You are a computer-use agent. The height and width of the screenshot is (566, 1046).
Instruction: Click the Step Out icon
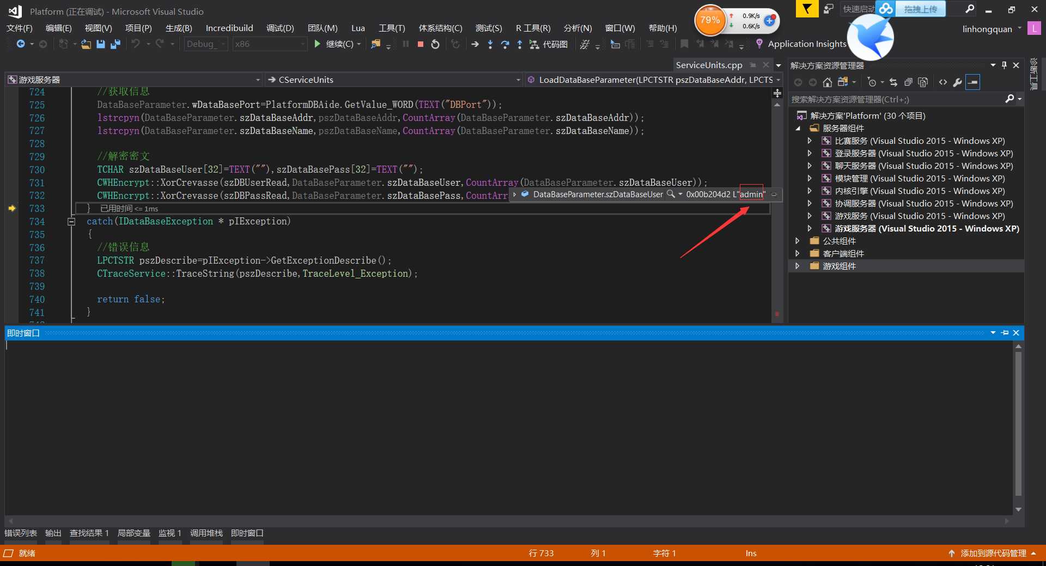520,44
